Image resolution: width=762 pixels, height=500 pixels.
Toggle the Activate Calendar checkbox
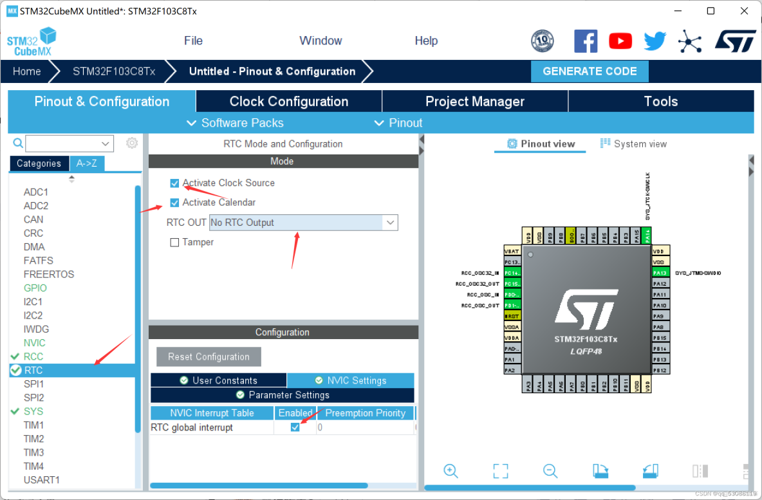pos(174,202)
